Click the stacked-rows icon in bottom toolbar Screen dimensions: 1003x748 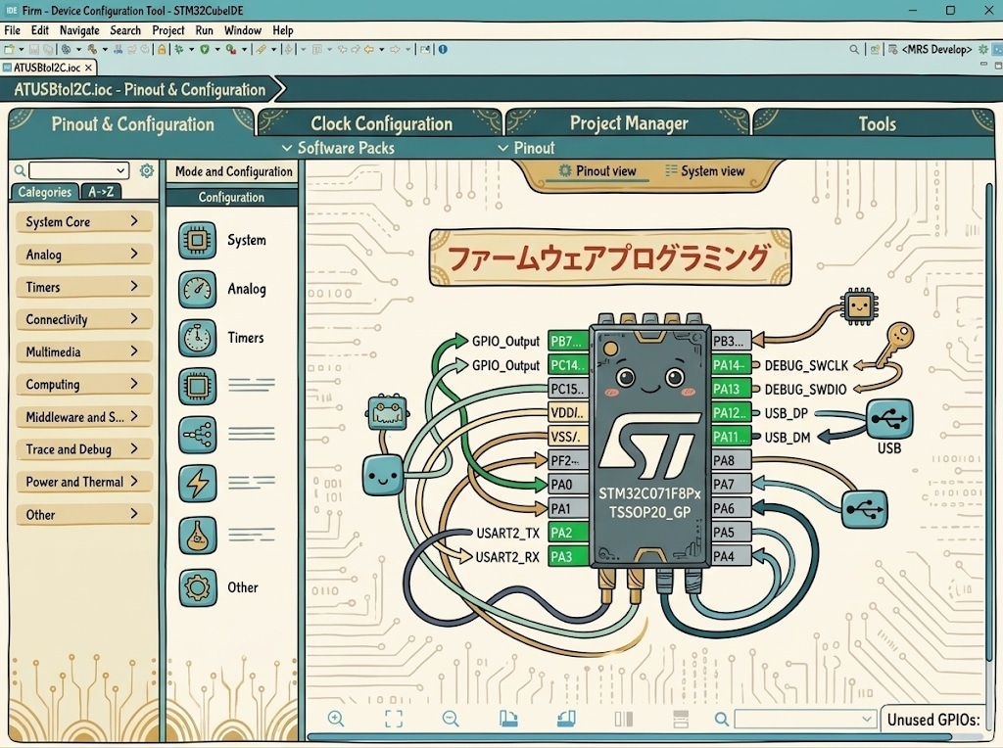[681, 719]
